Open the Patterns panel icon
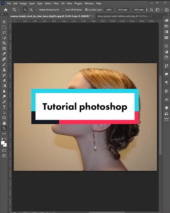The width and height of the screenshot is (170, 213). [166, 38]
